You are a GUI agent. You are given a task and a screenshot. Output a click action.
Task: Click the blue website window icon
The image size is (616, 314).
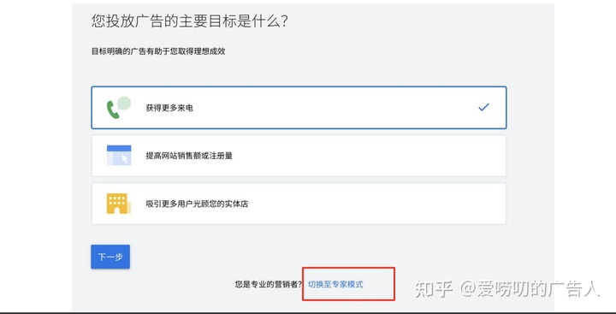(119, 155)
